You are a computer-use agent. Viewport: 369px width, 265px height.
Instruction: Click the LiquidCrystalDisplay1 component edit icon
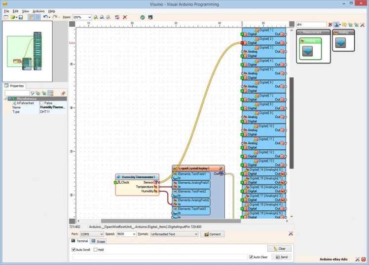(x=221, y=168)
